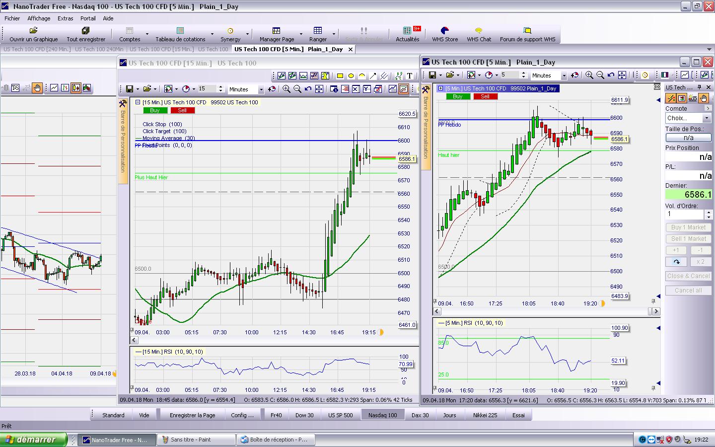
Task: Collapse the 15 Min. US Tech 100 CFD indicator header
Action: pyautogui.click(x=138, y=102)
